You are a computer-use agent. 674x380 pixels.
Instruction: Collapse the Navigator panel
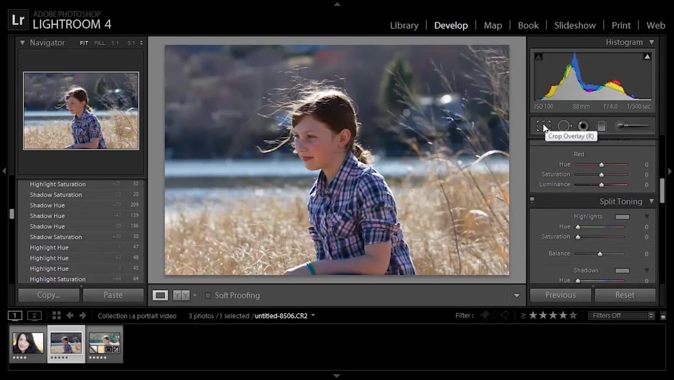click(22, 43)
